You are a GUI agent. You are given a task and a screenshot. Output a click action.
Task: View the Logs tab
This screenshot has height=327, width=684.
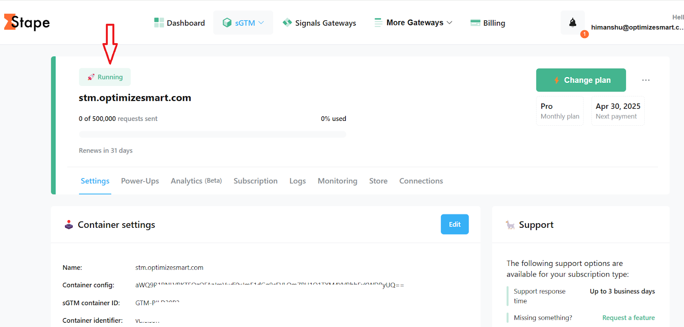(x=298, y=181)
